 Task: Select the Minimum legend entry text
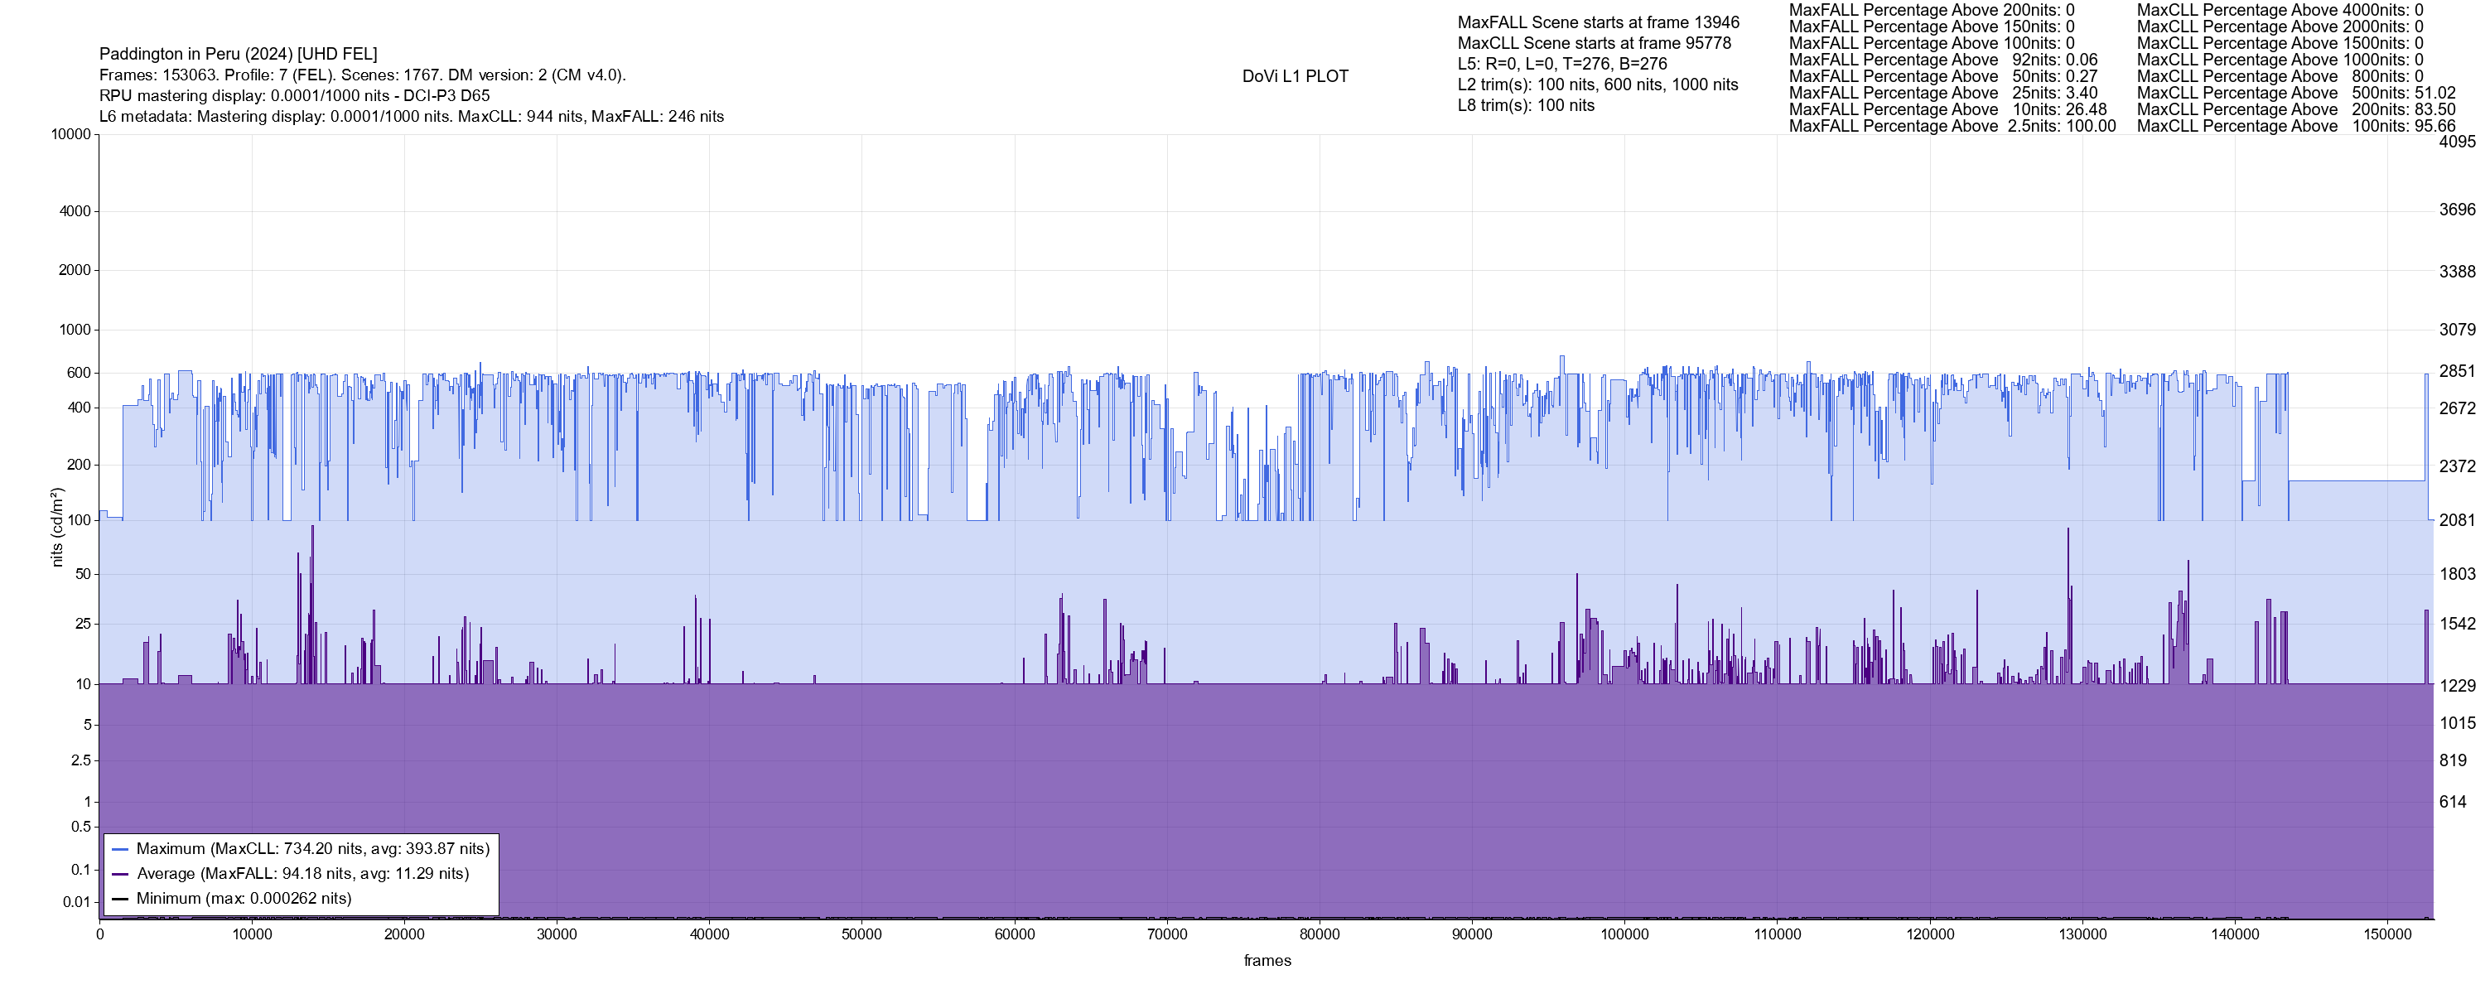pyautogui.click(x=243, y=900)
